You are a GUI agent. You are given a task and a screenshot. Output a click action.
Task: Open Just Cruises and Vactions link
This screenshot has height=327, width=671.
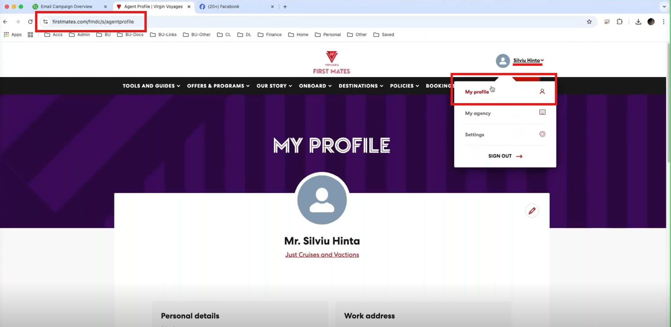322,255
